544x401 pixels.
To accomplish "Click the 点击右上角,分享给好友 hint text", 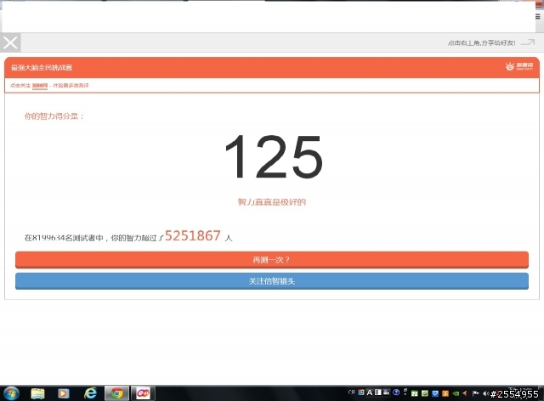I will tap(482, 43).
